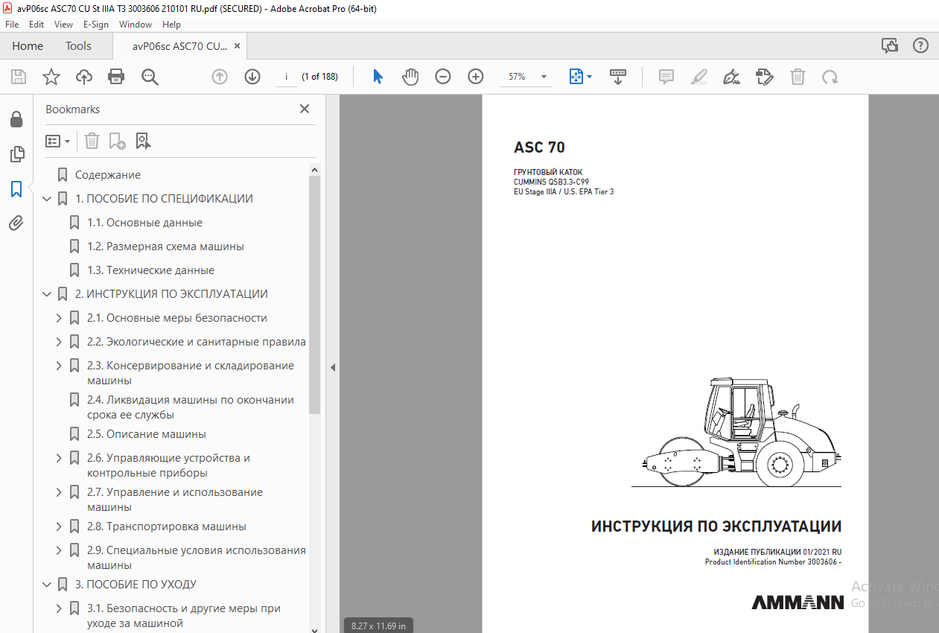The width and height of the screenshot is (939, 633).
Task: Open bookmark 2.4. Ликвидация машины
Action: (x=191, y=407)
